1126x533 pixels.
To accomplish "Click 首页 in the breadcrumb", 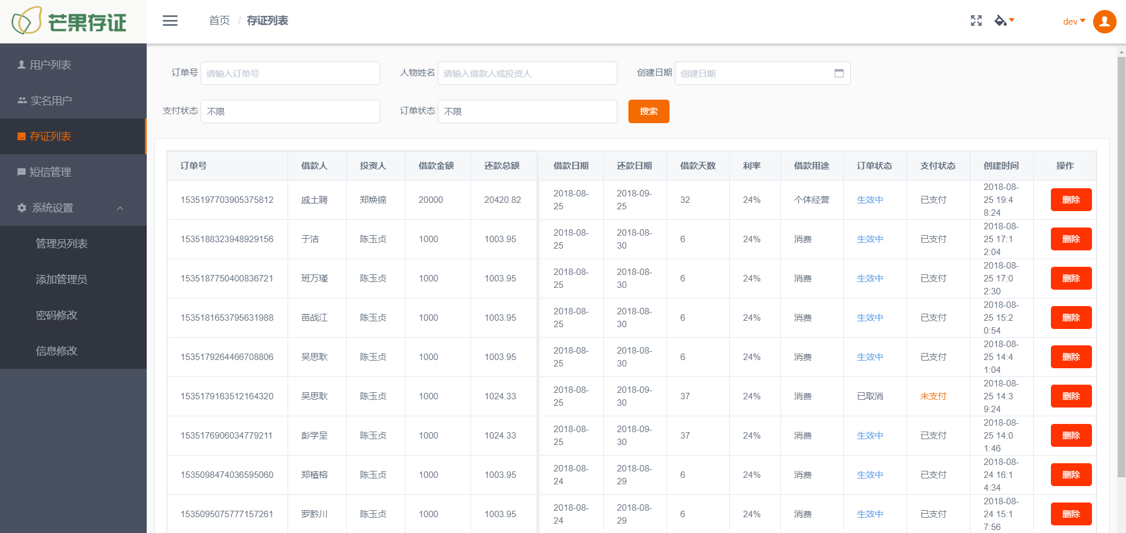I will coord(219,21).
